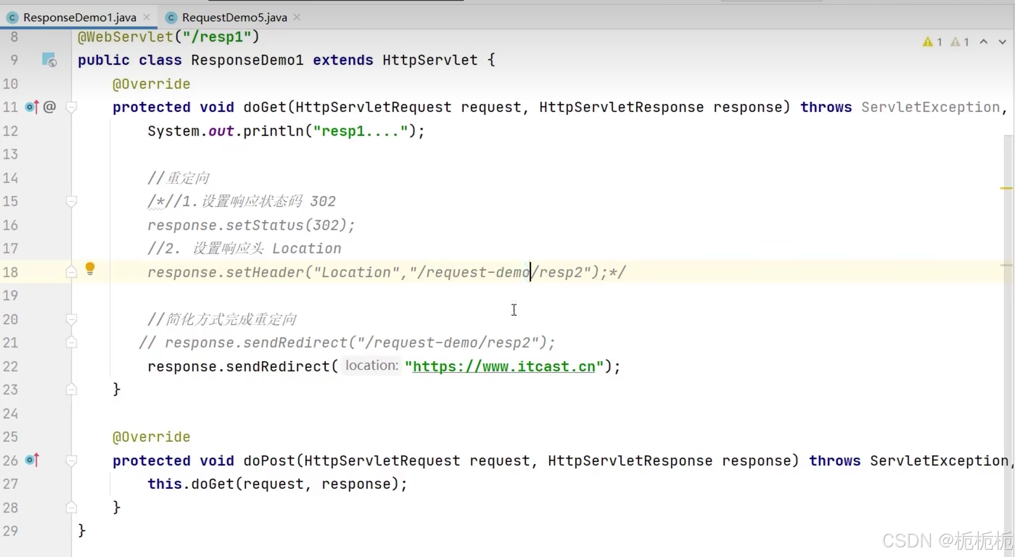Collapse the doGet method with line 11 fold arrow
The width and height of the screenshot is (1015, 557).
[x=72, y=107]
